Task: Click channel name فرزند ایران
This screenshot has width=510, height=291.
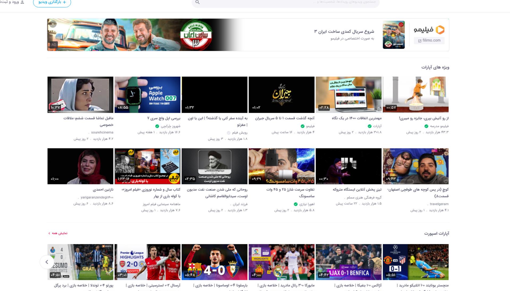Action: point(240,204)
